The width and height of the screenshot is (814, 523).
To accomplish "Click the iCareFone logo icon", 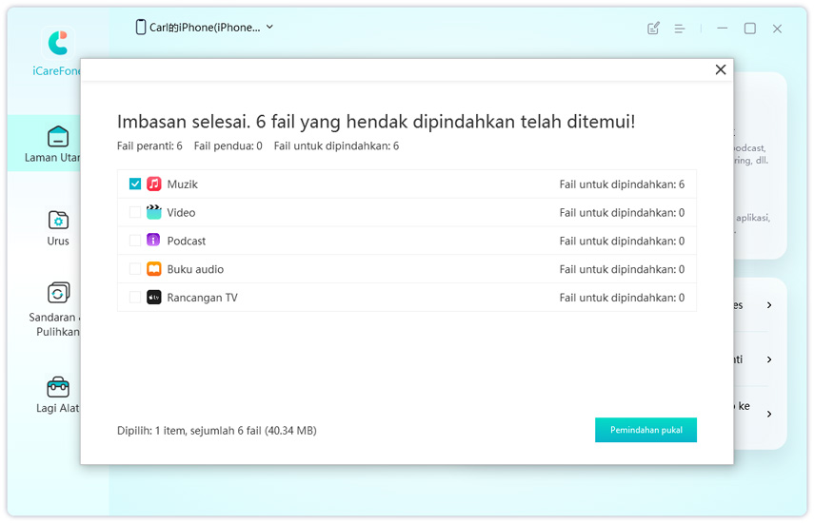I will 58,43.
